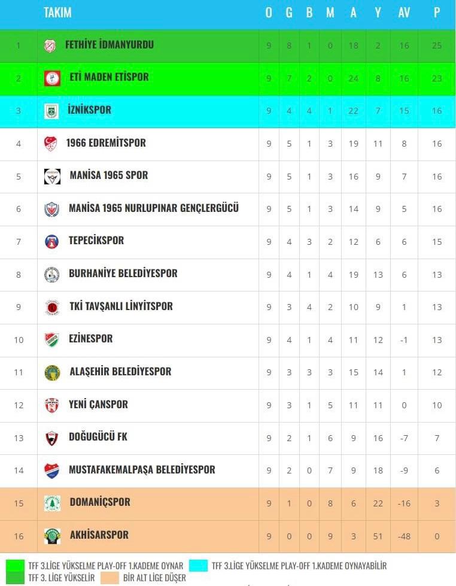Click the İznikspor team badge
Image resolution: width=456 pixels, height=586 pixels.
(x=51, y=111)
